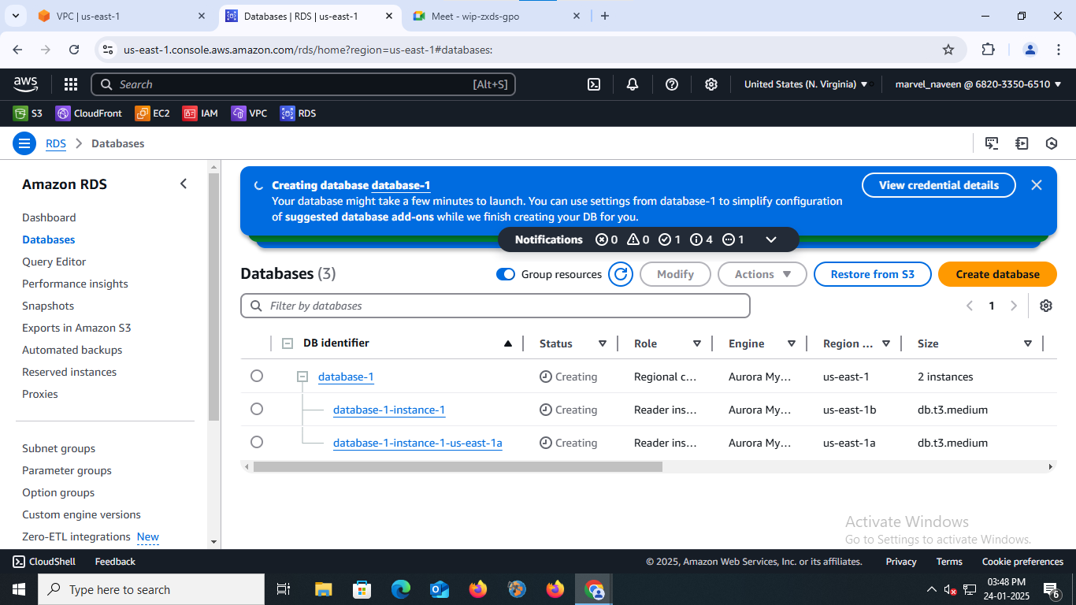The width and height of the screenshot is (1076, 605).
Task: Open the VPC favorites shortcut
Action: point(249,113)
